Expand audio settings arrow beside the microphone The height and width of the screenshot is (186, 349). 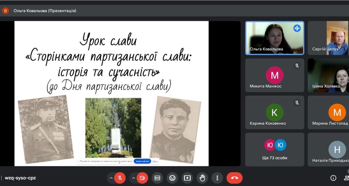point(111,178)
